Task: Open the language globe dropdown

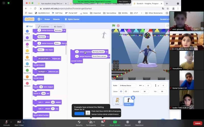Action: click(40, 19)
